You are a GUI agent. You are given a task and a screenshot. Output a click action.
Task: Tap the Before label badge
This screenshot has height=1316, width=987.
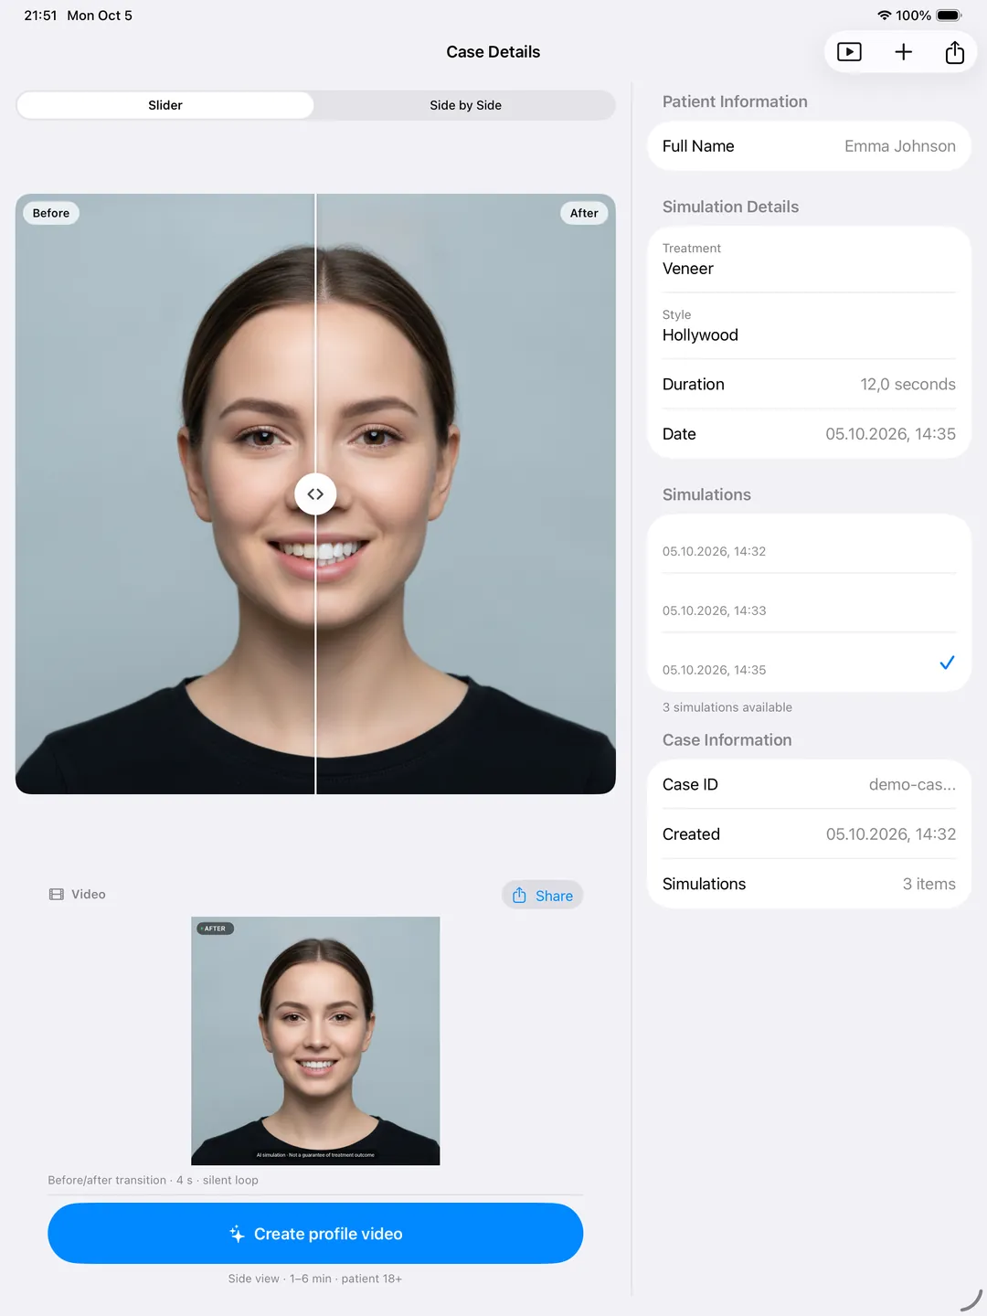[x=51, y=213]
